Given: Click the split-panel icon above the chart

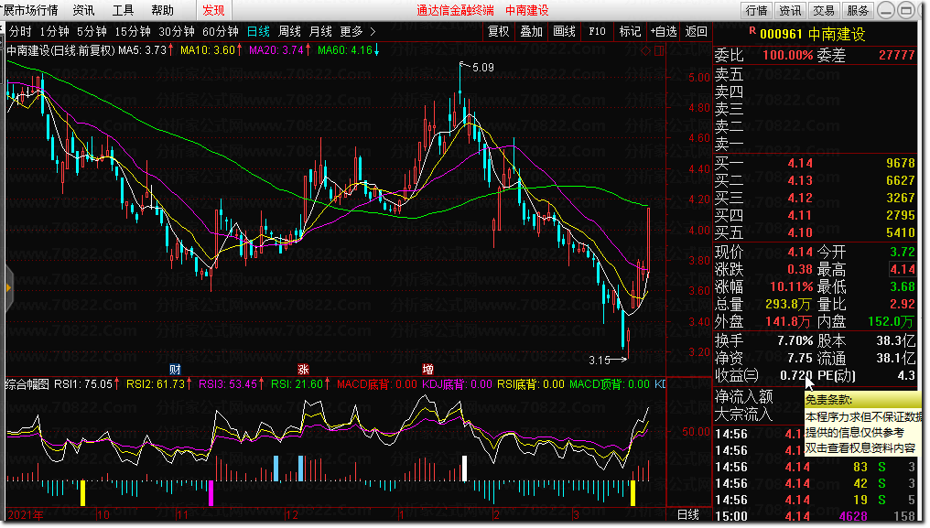Looking at the screenshot, I should coord(660,51).
